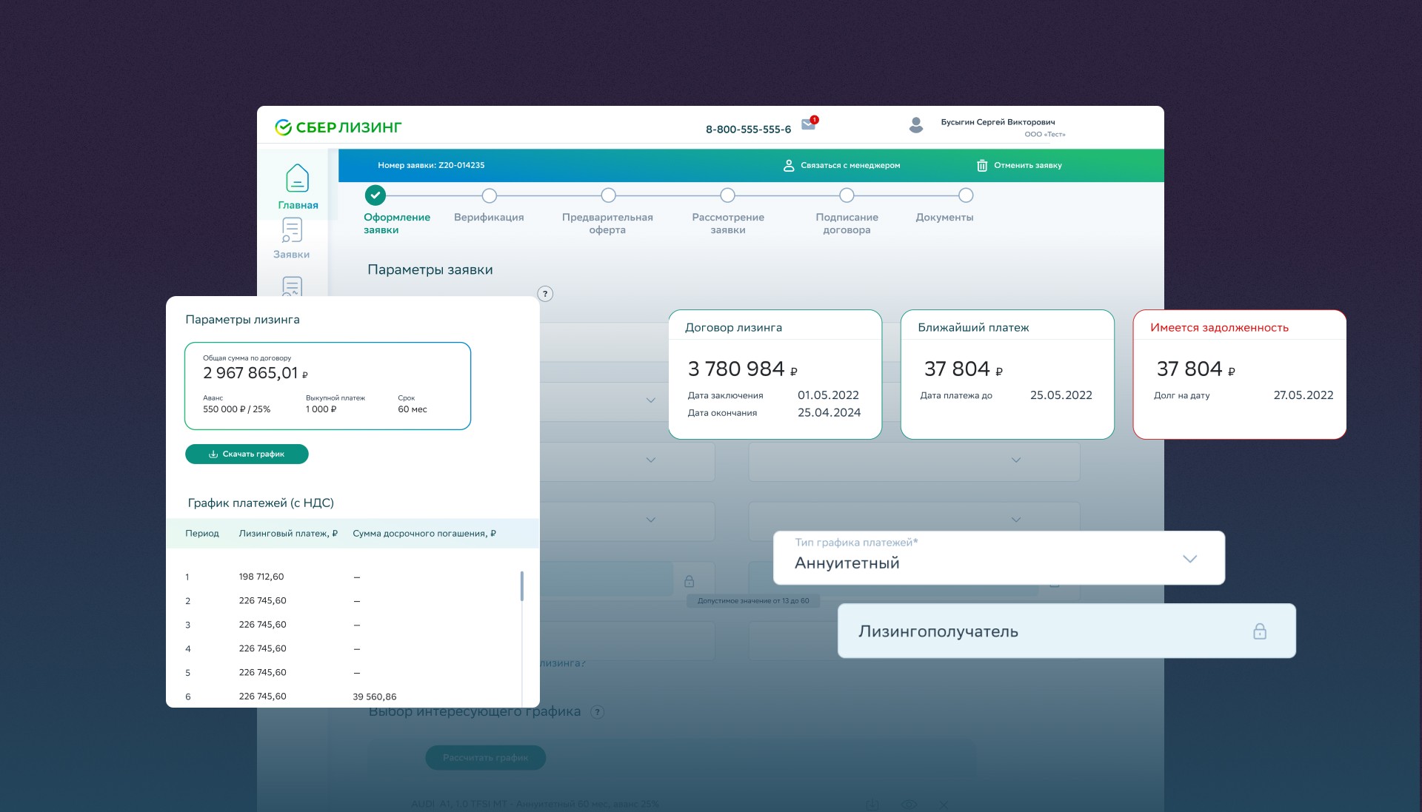Click the help question mark near Параметры заявки

[x=545, y=294]
